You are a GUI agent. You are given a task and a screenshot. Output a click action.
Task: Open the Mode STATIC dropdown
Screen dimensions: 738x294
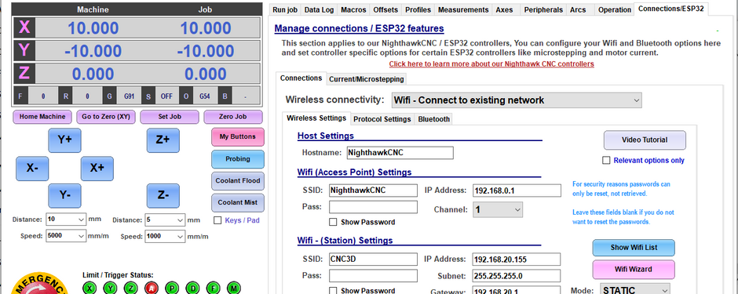point(635,290)
